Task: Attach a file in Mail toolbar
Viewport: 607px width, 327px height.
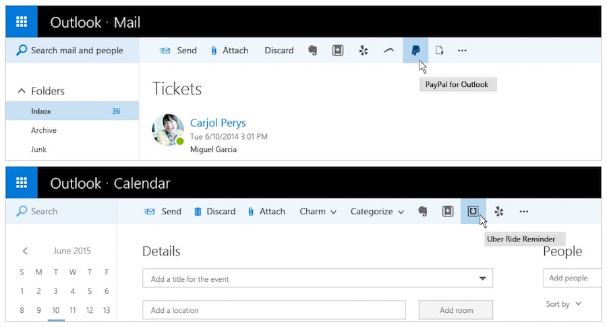Action: point(229,51)
